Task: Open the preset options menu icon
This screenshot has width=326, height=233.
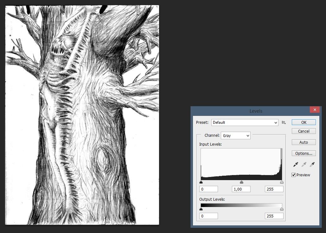Action: 284,123
